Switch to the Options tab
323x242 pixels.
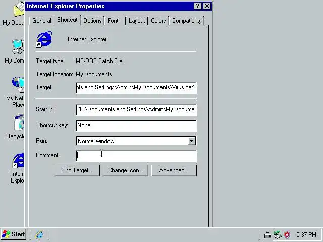click(92, 21)
